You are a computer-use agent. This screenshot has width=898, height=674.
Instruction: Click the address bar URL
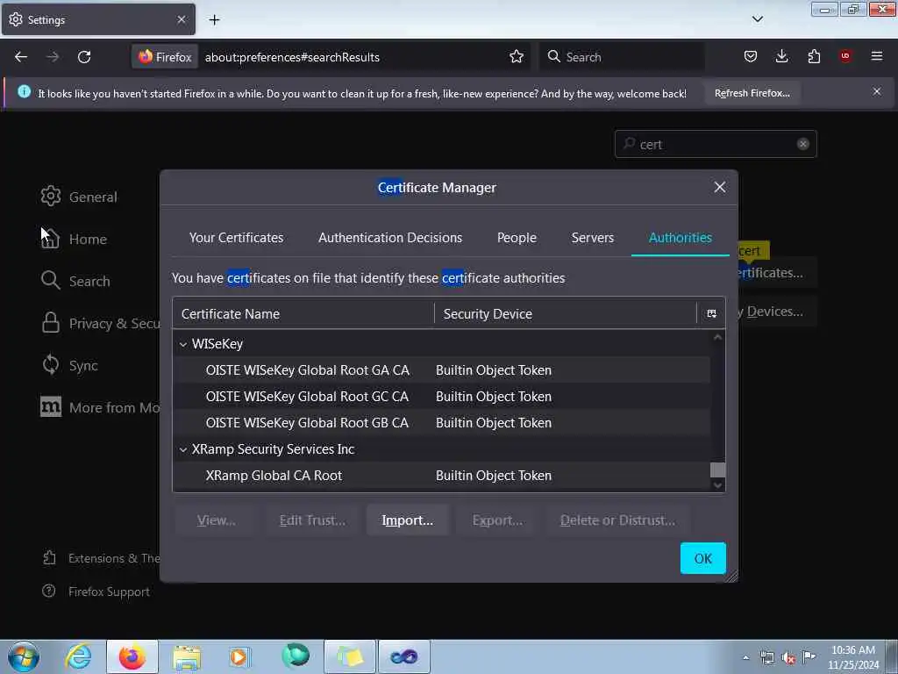click(x=292, y=57)
